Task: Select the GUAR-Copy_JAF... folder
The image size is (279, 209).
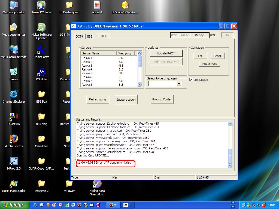Action: 41,164
